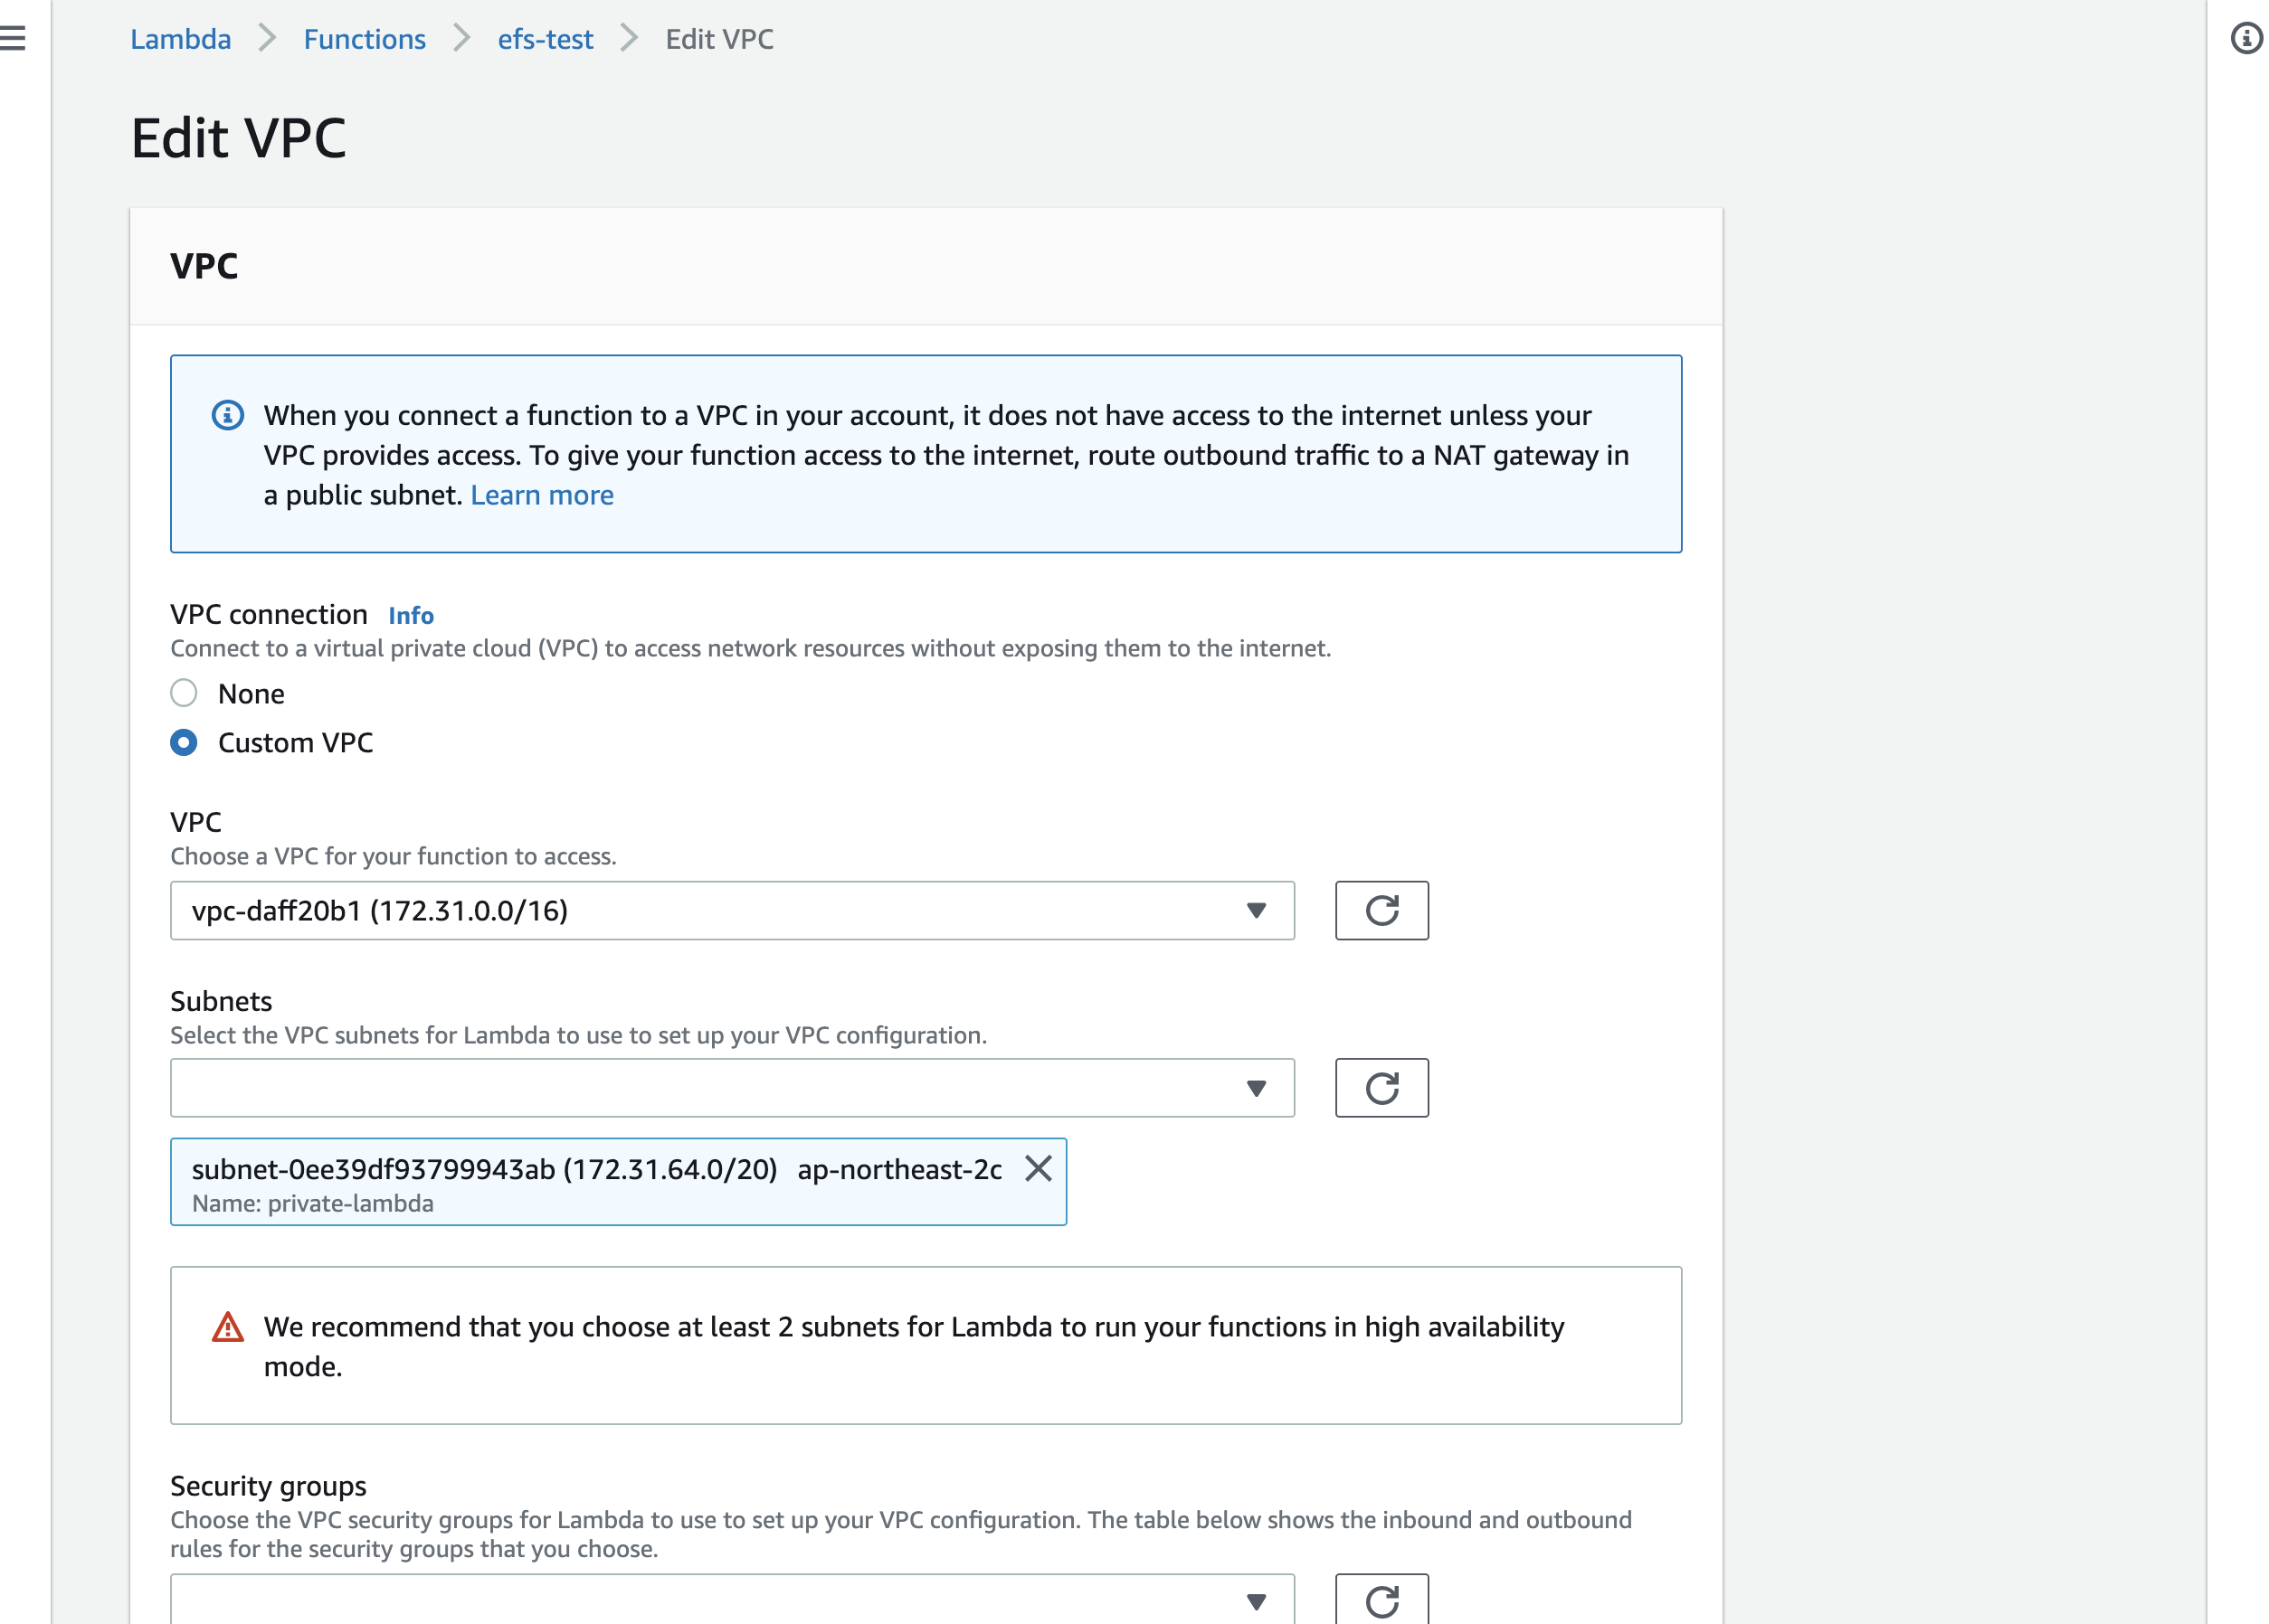Open the efs-test breadcrumb link
This screenshot has height=1624, width=2269.
click(x=546, y=39)
